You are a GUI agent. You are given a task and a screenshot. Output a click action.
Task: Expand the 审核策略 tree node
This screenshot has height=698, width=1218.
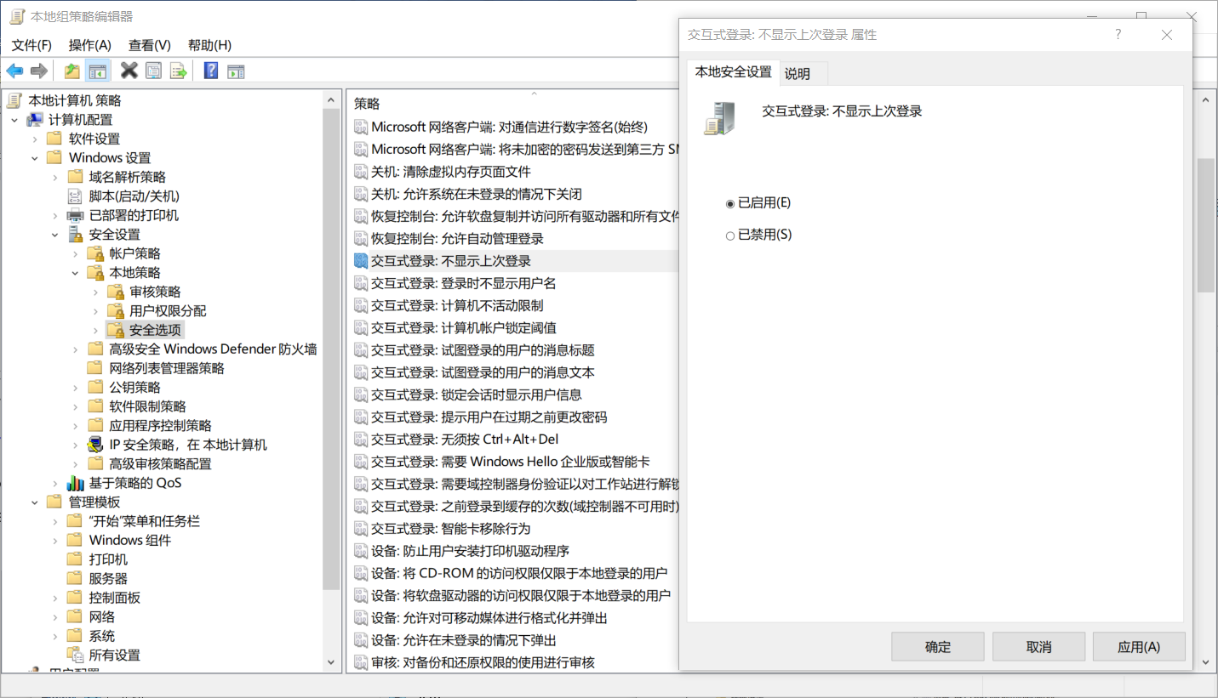click(x=96, y=292)
